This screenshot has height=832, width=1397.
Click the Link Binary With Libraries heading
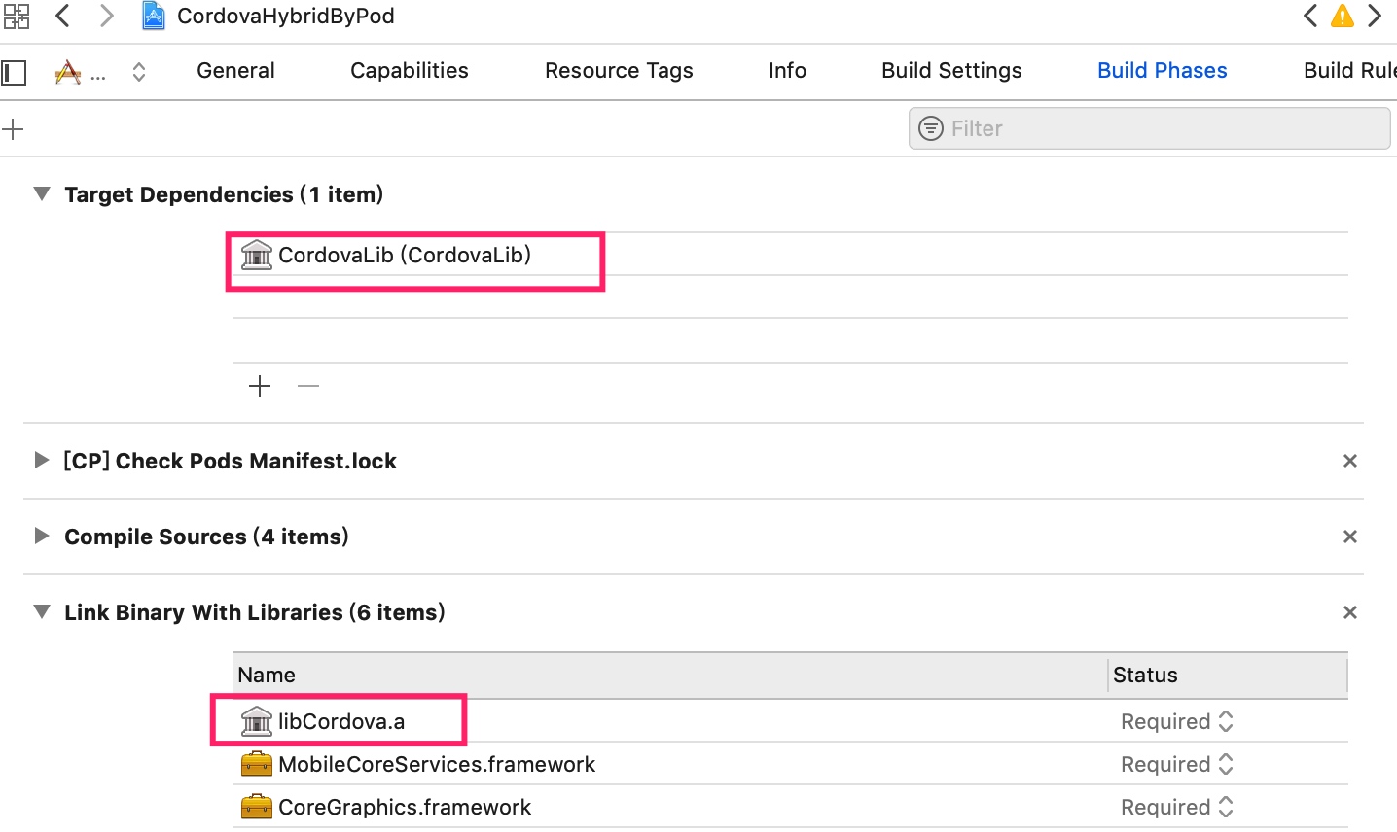point(255,612)
